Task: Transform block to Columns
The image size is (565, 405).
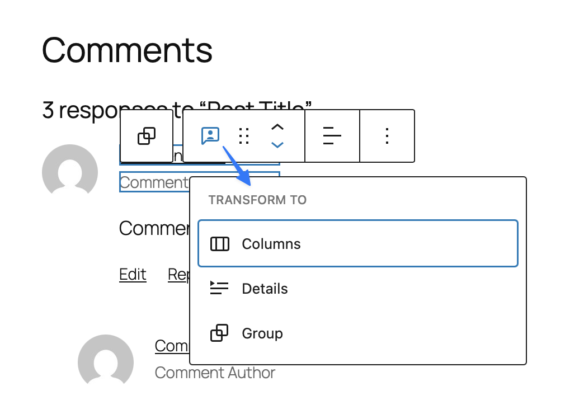Action: point(358,243)
